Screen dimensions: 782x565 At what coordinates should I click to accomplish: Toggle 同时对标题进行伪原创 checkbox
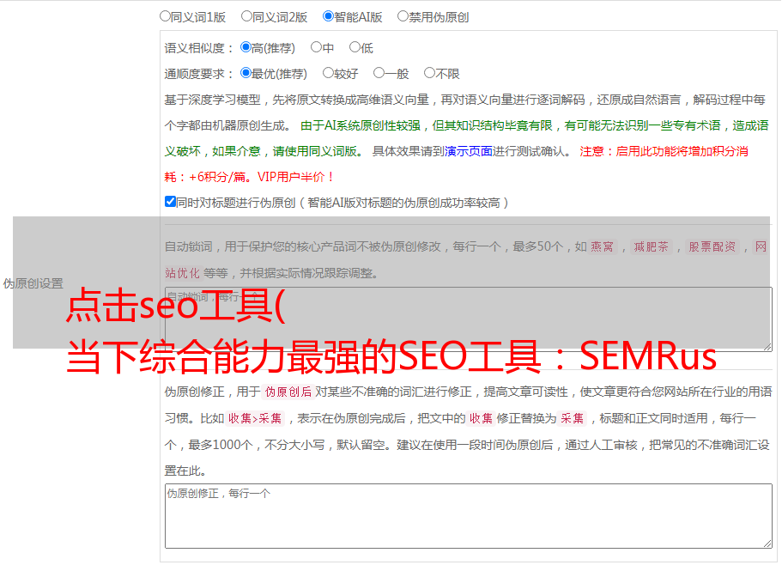pos(170,202)
